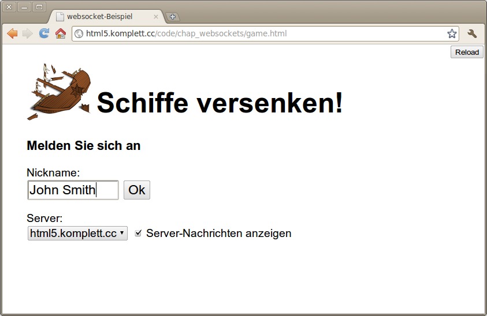Open a new tab with plus button
Screen dimensions: 487x316
172,17
